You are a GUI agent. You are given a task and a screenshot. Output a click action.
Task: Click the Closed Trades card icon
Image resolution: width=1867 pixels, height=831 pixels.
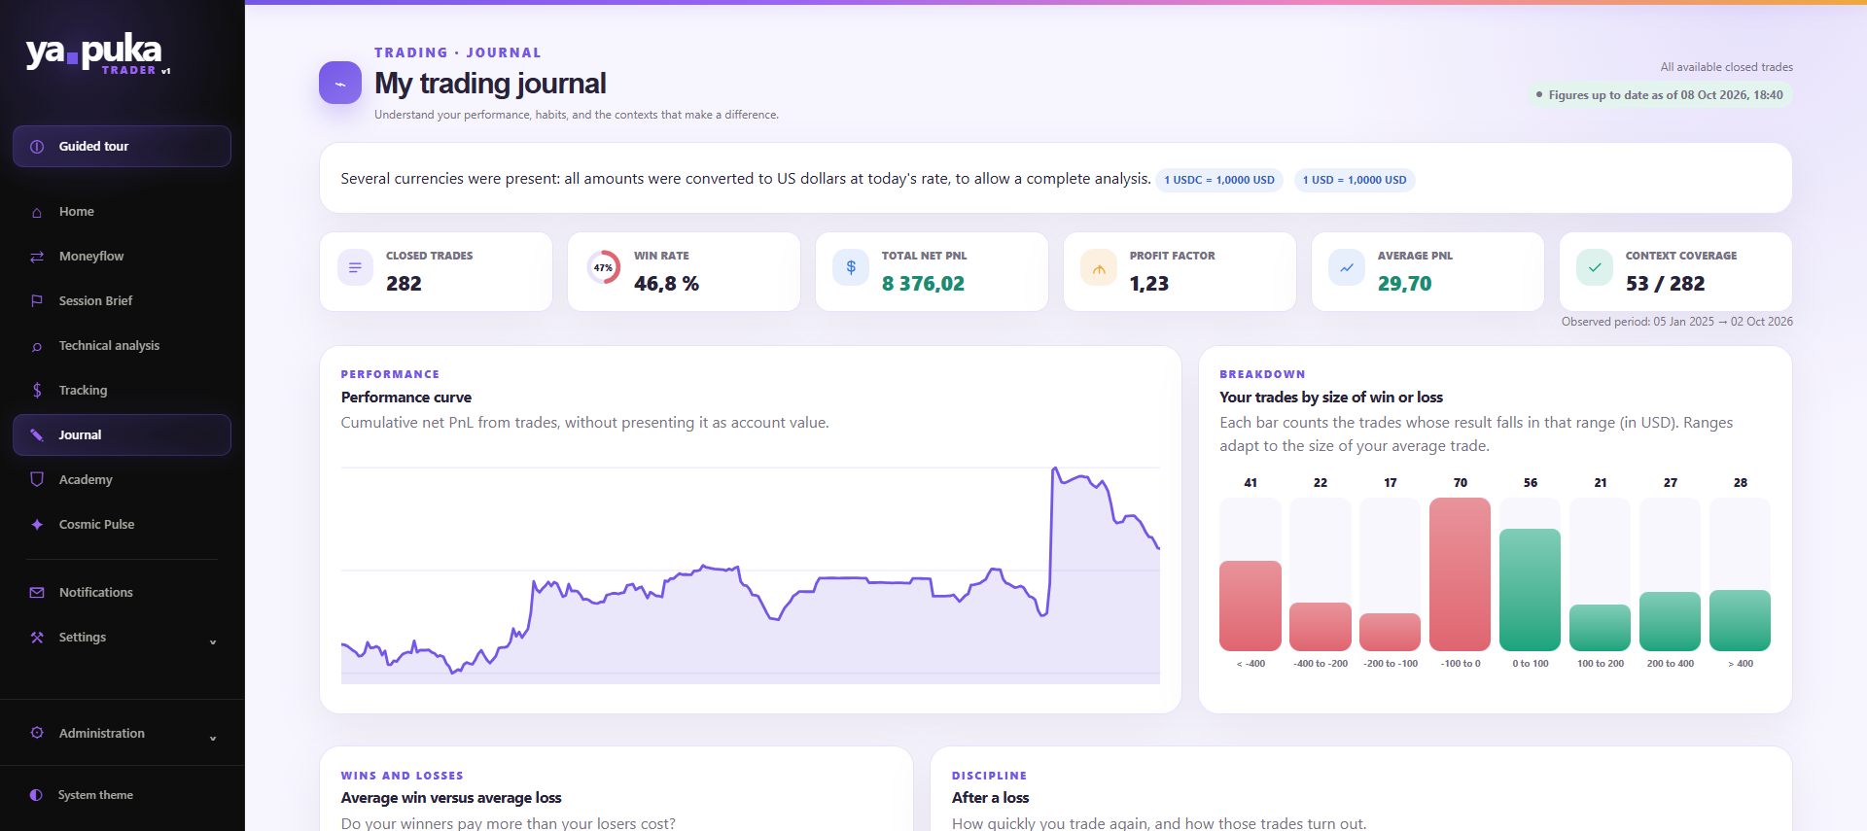coord(355,267)
